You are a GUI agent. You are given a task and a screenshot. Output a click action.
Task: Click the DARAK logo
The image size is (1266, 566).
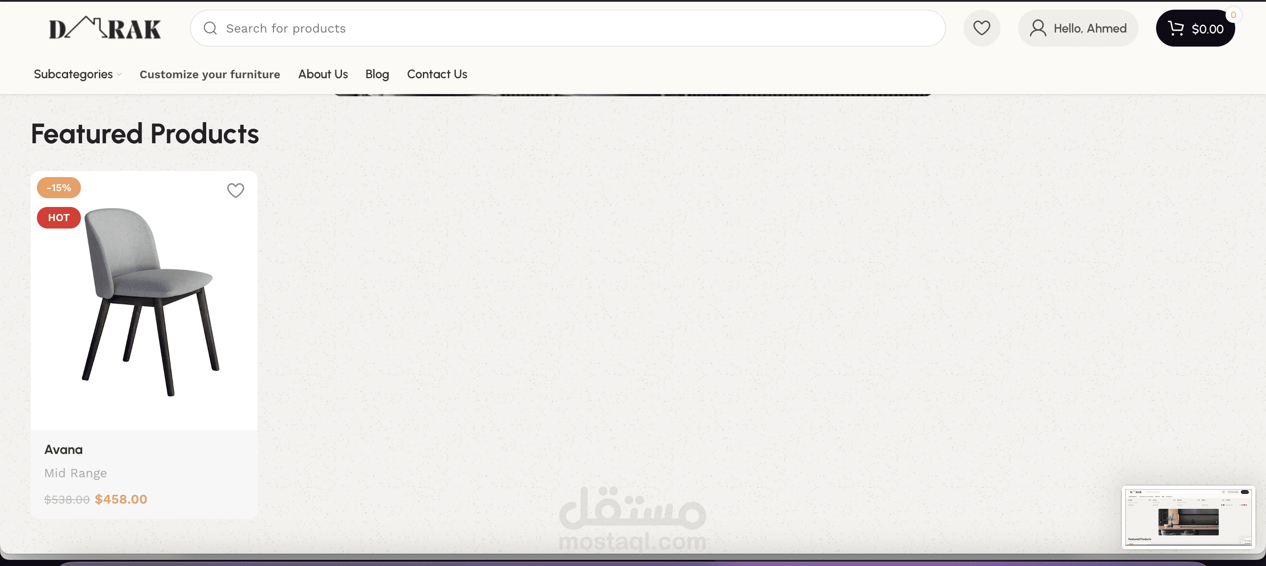(105, 29)
